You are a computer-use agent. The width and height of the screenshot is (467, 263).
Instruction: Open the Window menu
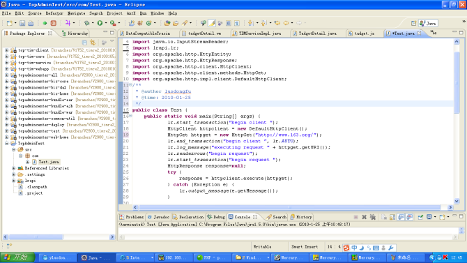click(x=157, y=13)
